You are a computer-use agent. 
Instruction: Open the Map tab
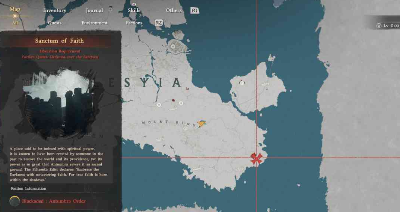[15, 9]
